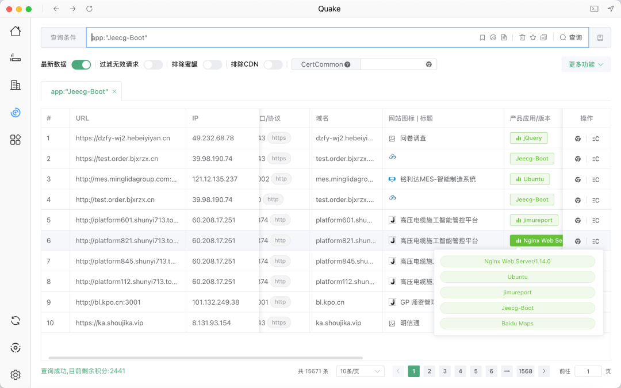Expand the Ubuntu product tag in row 3

click(530, 179)
